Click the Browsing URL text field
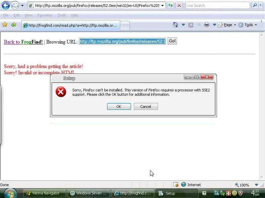The height and width of the screenshot is (198, 265). [x=122, y=42]
